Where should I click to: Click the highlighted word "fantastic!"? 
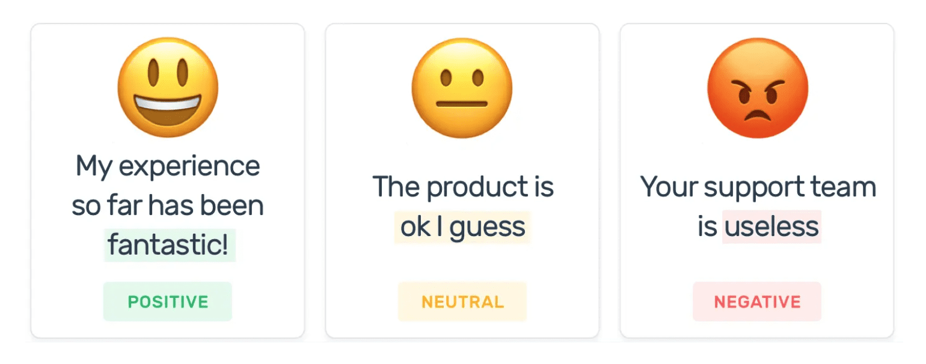coord(169,246)
